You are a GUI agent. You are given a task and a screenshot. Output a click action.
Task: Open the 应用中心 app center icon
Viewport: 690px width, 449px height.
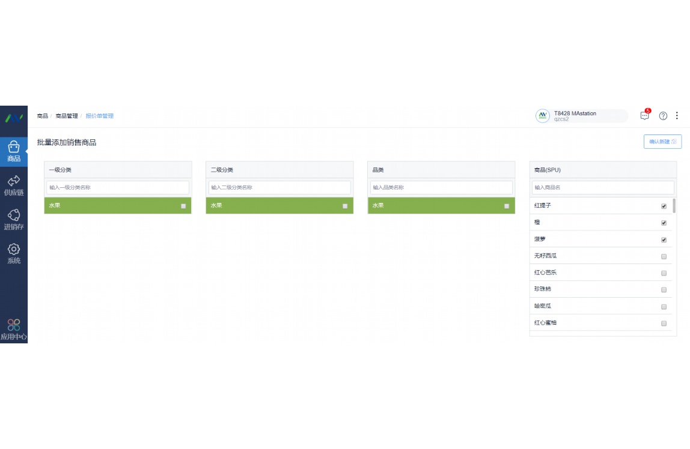click(x=14, y=329)
